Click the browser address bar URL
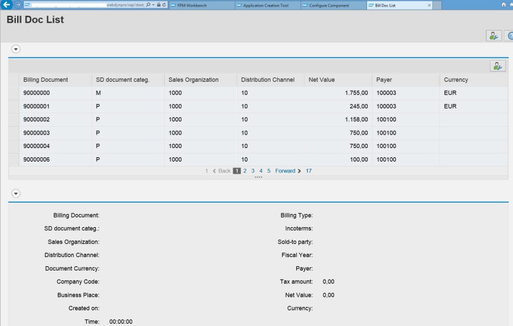 pyautogui.click(x=87, y=5)
